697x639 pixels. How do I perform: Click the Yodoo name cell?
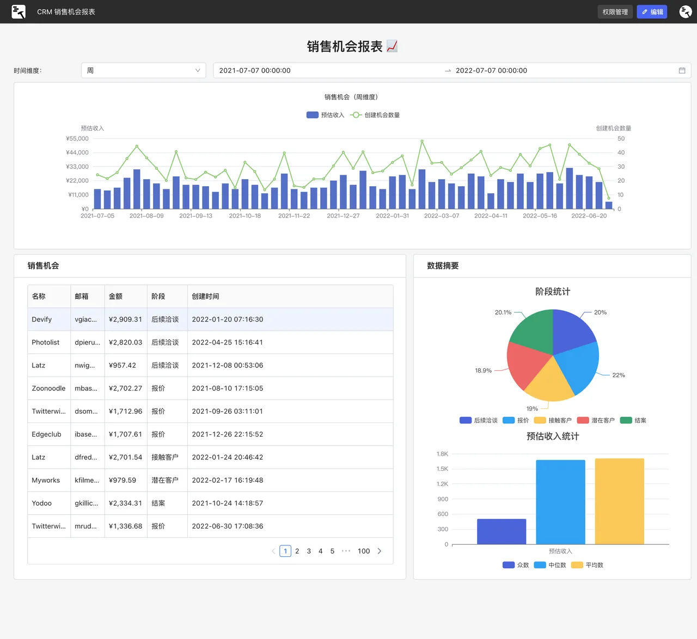point(42,503)
